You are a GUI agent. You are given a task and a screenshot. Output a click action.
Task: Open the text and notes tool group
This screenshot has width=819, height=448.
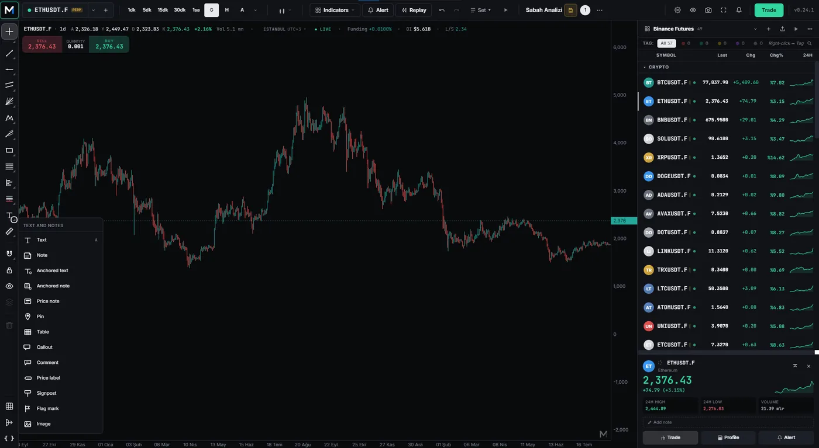tap(9, 217)
